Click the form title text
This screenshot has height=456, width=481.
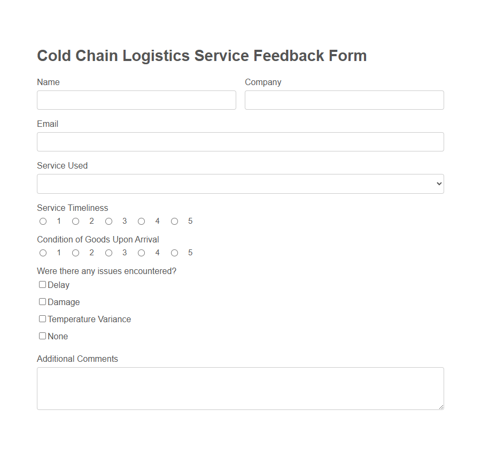coord(201,55)
